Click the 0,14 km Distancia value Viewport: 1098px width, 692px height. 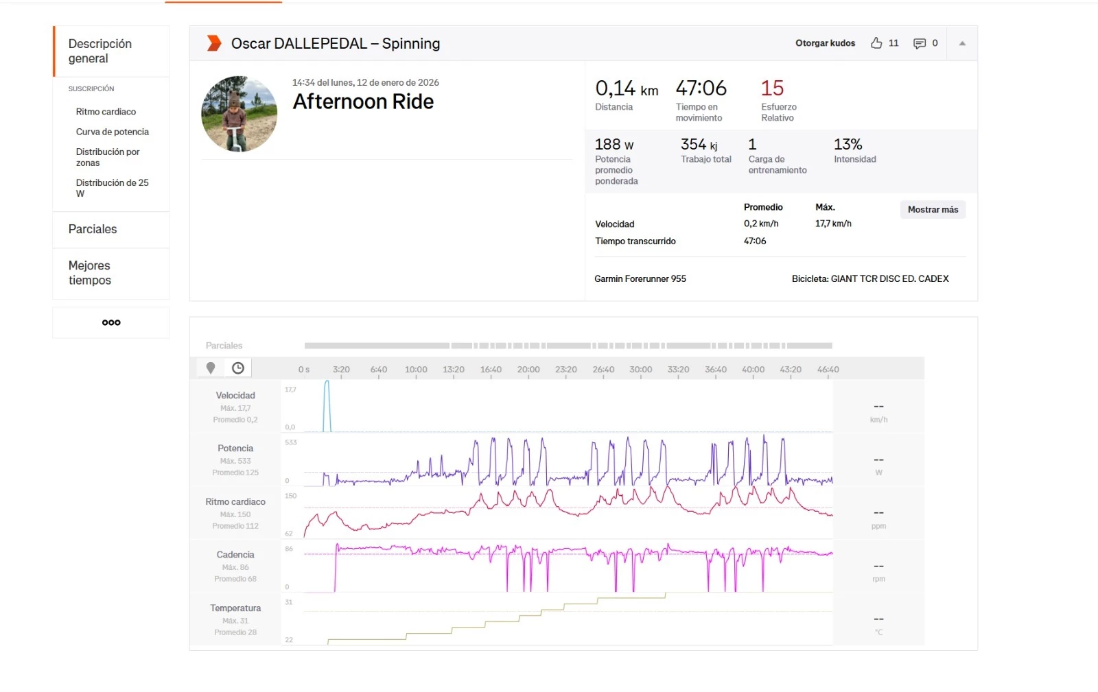click(x=627, y=88)
